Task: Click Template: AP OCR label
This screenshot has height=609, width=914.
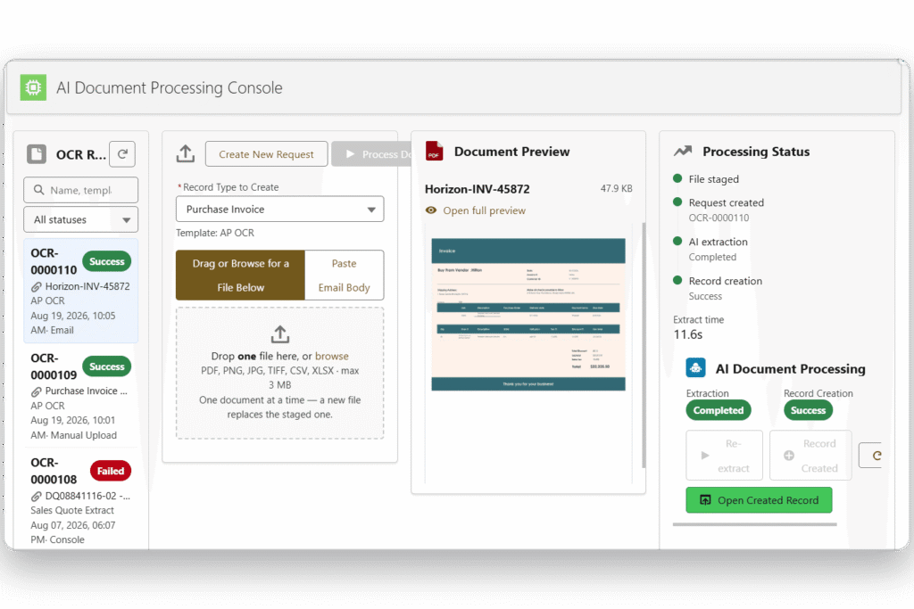Action: point(215,233)
